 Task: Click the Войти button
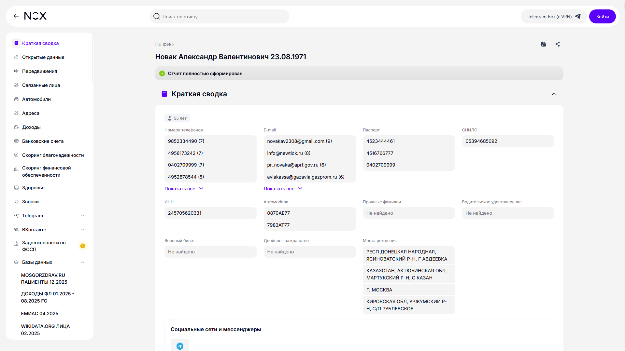point(602,17)
